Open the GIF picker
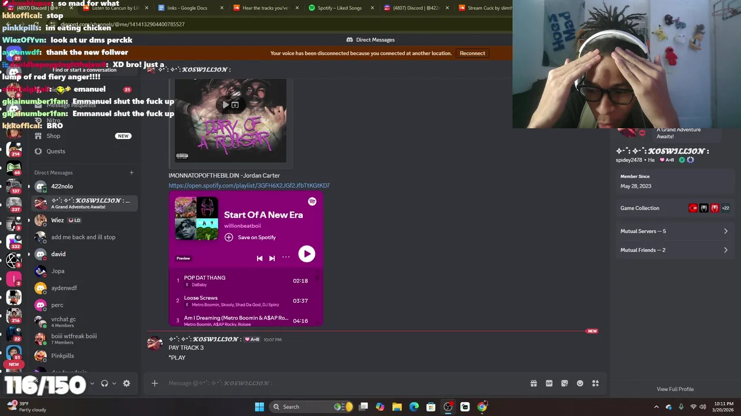741x416 pixels. click(549, 383)
